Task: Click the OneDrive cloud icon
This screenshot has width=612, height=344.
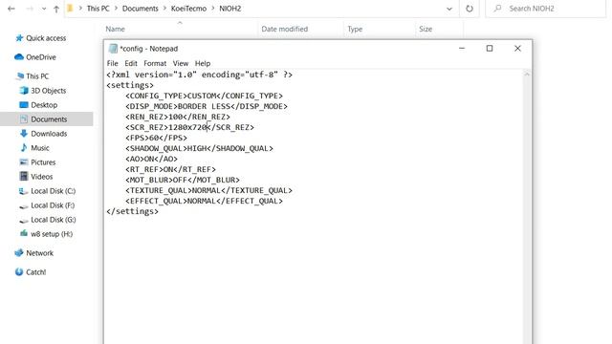Action: 19,57
